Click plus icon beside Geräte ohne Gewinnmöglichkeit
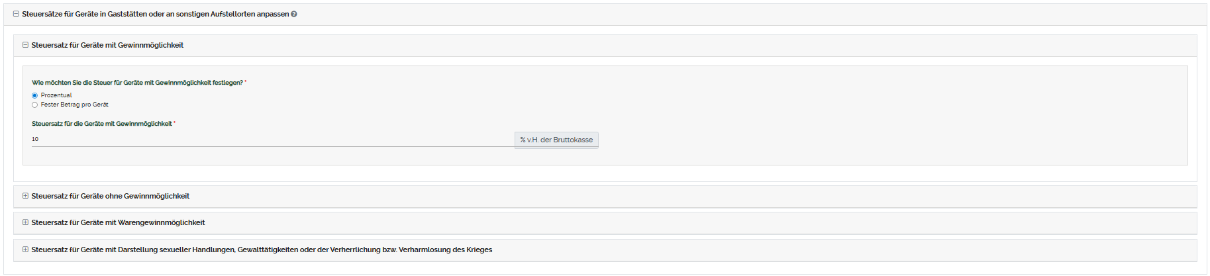The height and width of the screenshot is (276, 1210). coord(25,196)
